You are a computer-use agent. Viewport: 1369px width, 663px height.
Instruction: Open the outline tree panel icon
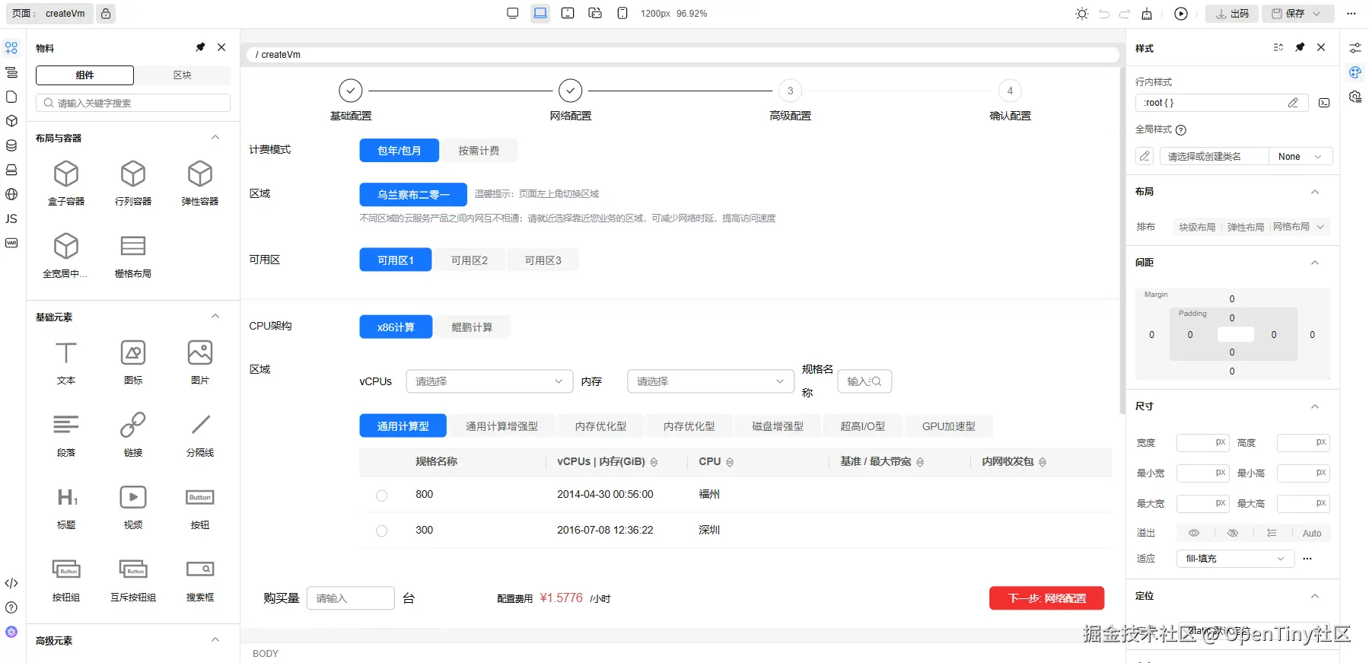click(11, 72)
